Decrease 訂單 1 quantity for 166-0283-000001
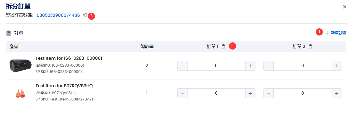This screenshot has height=128, width=351. (182, 66)
